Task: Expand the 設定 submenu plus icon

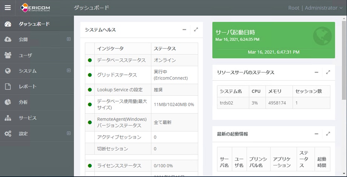Action: tap(69, 133)
